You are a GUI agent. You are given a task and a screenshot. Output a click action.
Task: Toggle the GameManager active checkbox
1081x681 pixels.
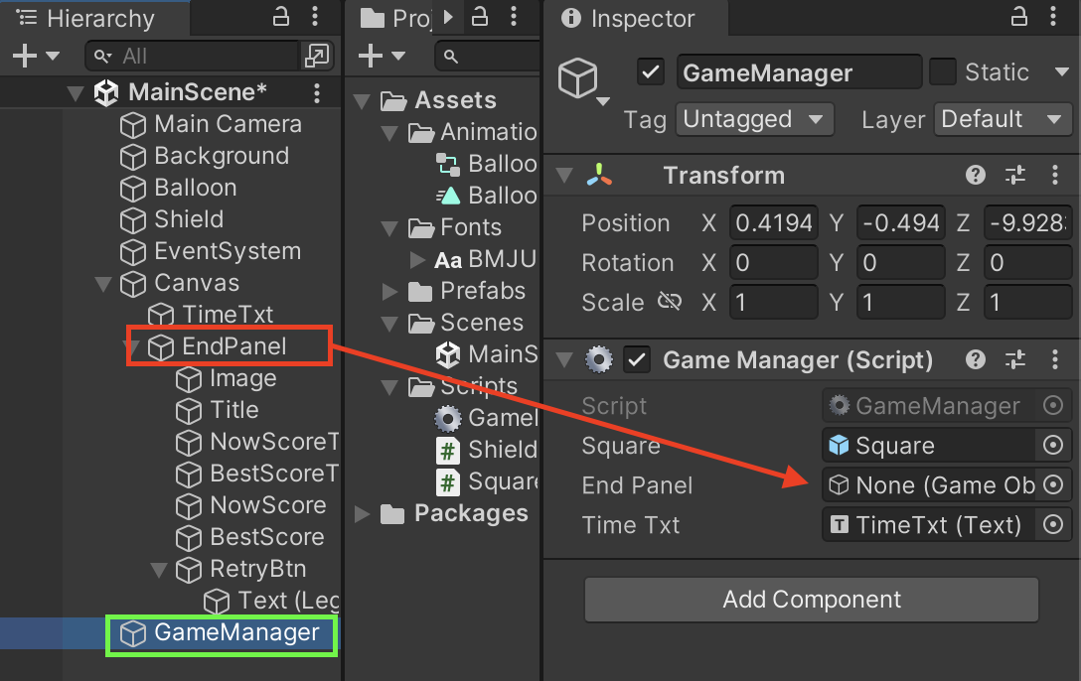tap(650, 71)
